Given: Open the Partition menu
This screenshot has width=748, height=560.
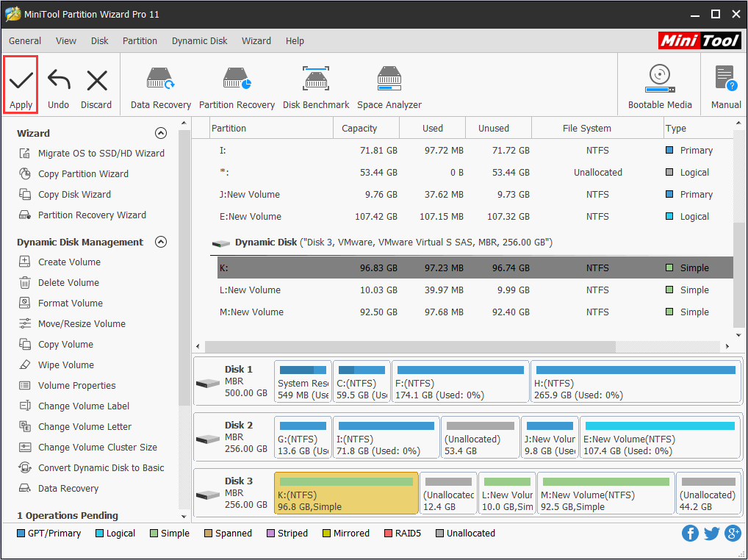Looking at the screenshot, I should (x=140, y=41).
